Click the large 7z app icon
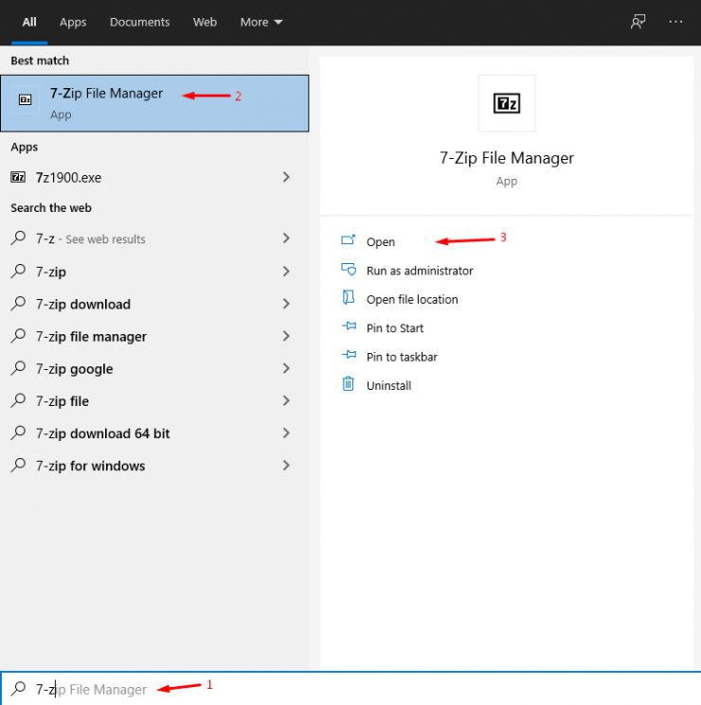 (x=507, y=103)
